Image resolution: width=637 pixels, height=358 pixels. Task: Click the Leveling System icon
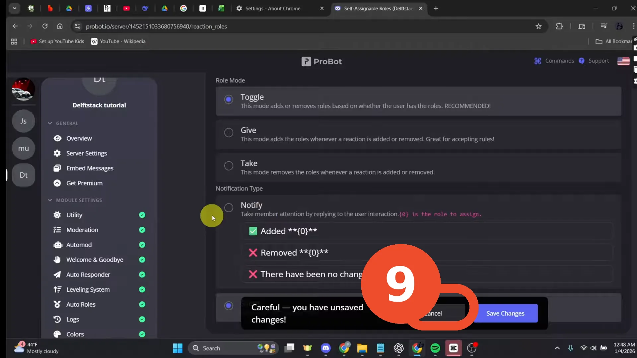pyautogui.click(x=57, y=289)
